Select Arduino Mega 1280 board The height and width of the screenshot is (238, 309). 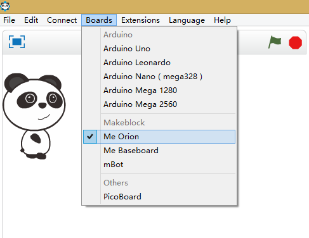(x=159, y=91)
